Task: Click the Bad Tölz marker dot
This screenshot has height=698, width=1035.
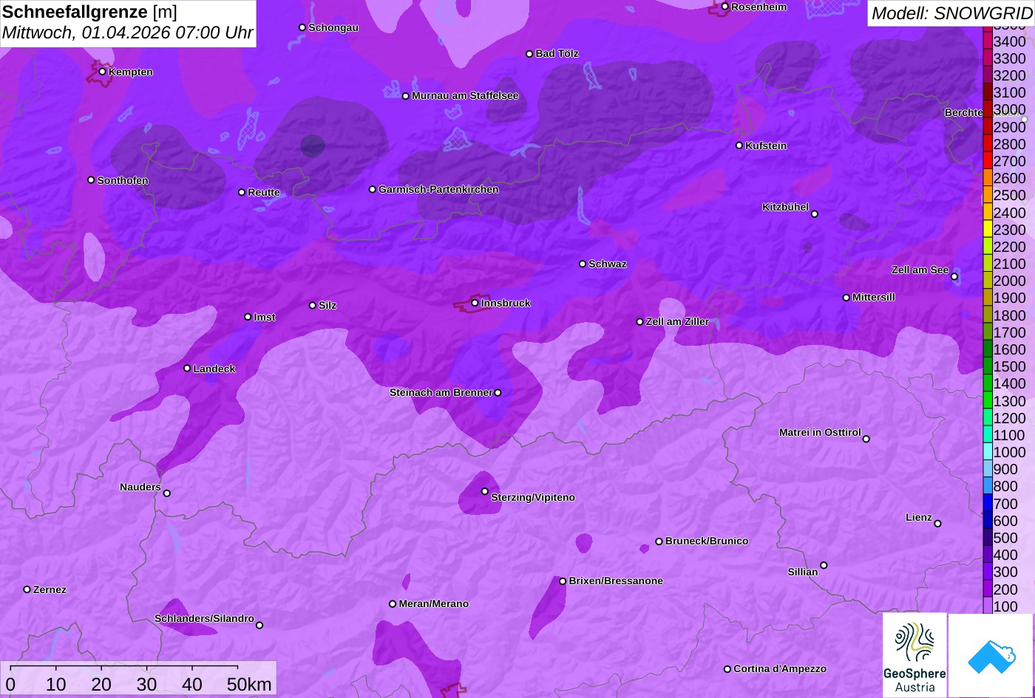Action: pos(529,54)
